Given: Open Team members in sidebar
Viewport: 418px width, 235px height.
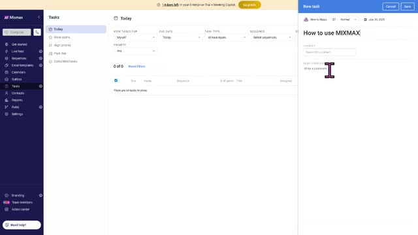Looking at the screenshot, I should click(22, 202).
